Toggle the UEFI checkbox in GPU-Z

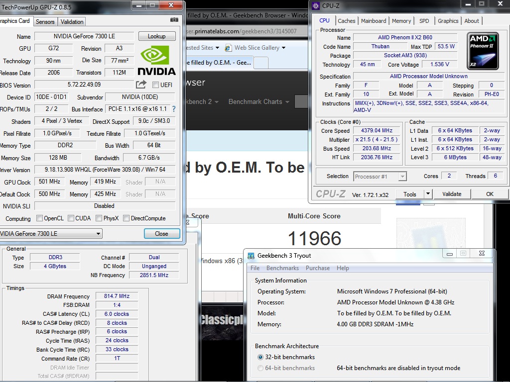[x=155, y=85]
